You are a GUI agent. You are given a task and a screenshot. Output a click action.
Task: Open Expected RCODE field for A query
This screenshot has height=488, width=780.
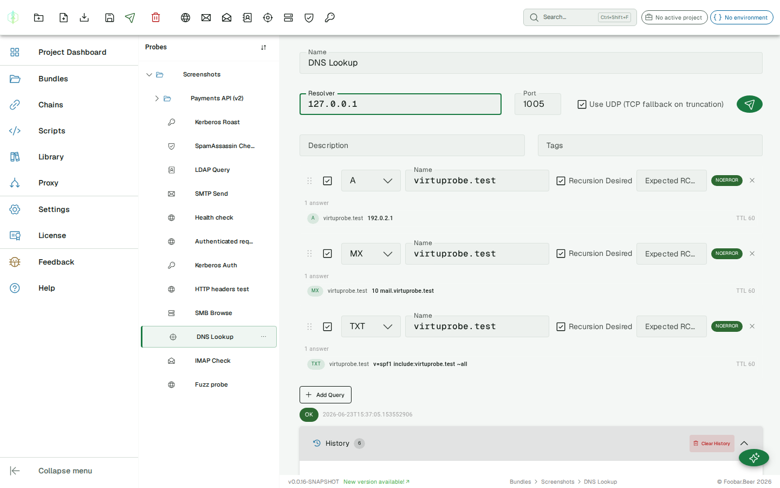point(672,181)
